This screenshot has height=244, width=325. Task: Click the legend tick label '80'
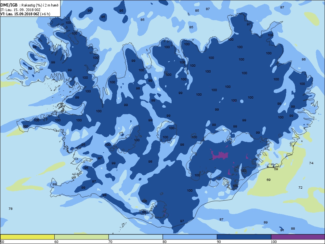coord(164,242)
